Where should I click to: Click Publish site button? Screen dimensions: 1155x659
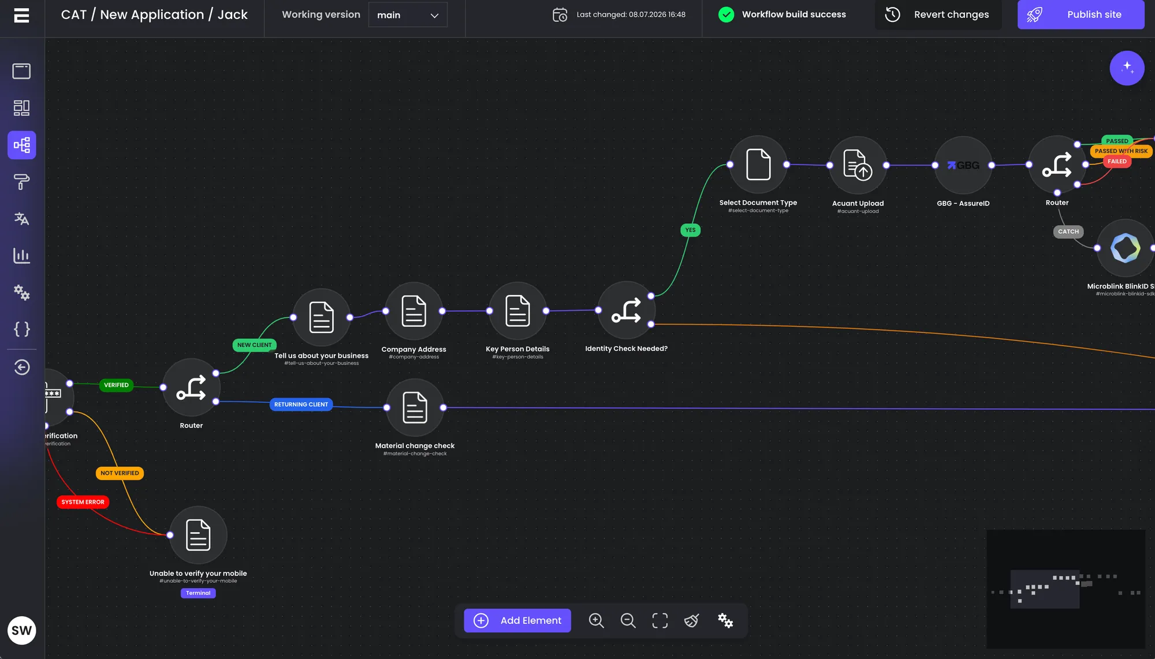[x=1081, y=14]
